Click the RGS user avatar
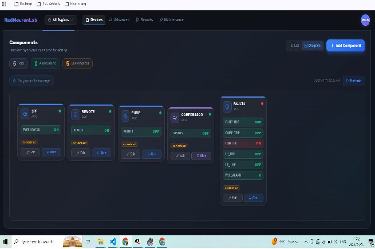Image resolution: width=375 pixels, height=249 pixels. coord(365,20)
